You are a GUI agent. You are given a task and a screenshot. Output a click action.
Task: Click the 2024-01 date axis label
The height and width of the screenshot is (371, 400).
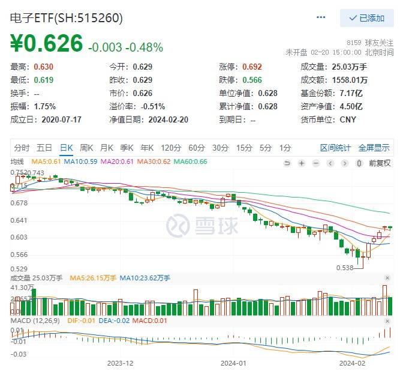[233, 363]
